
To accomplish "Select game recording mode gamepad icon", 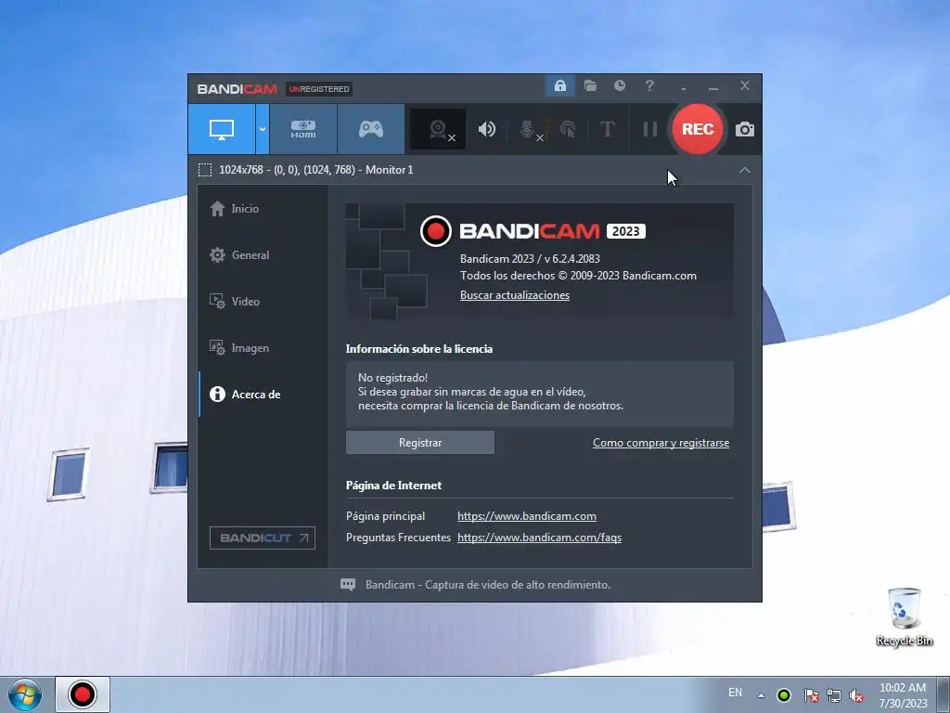I will pos(371,129).
